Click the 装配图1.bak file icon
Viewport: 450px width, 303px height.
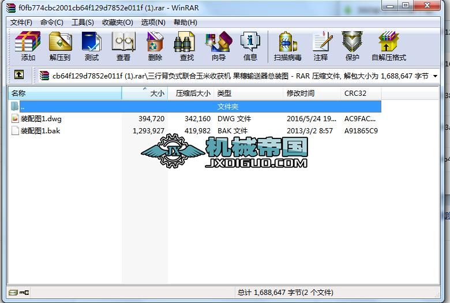pyautogui.click(x=15, y=130)
